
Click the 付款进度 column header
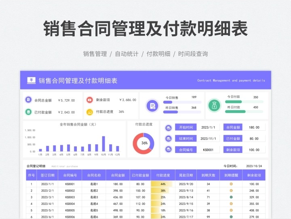[163, 175]
